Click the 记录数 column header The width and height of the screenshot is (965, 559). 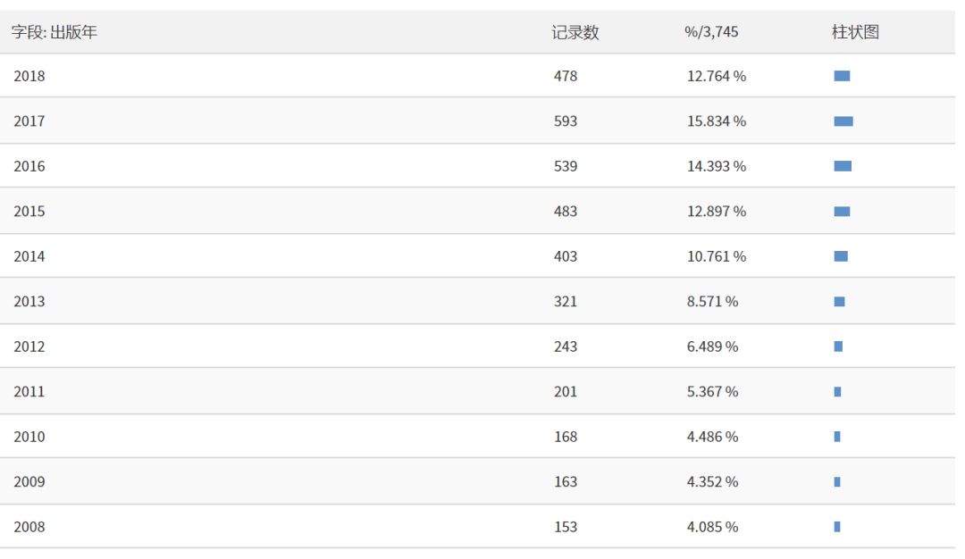pos(575,32)
